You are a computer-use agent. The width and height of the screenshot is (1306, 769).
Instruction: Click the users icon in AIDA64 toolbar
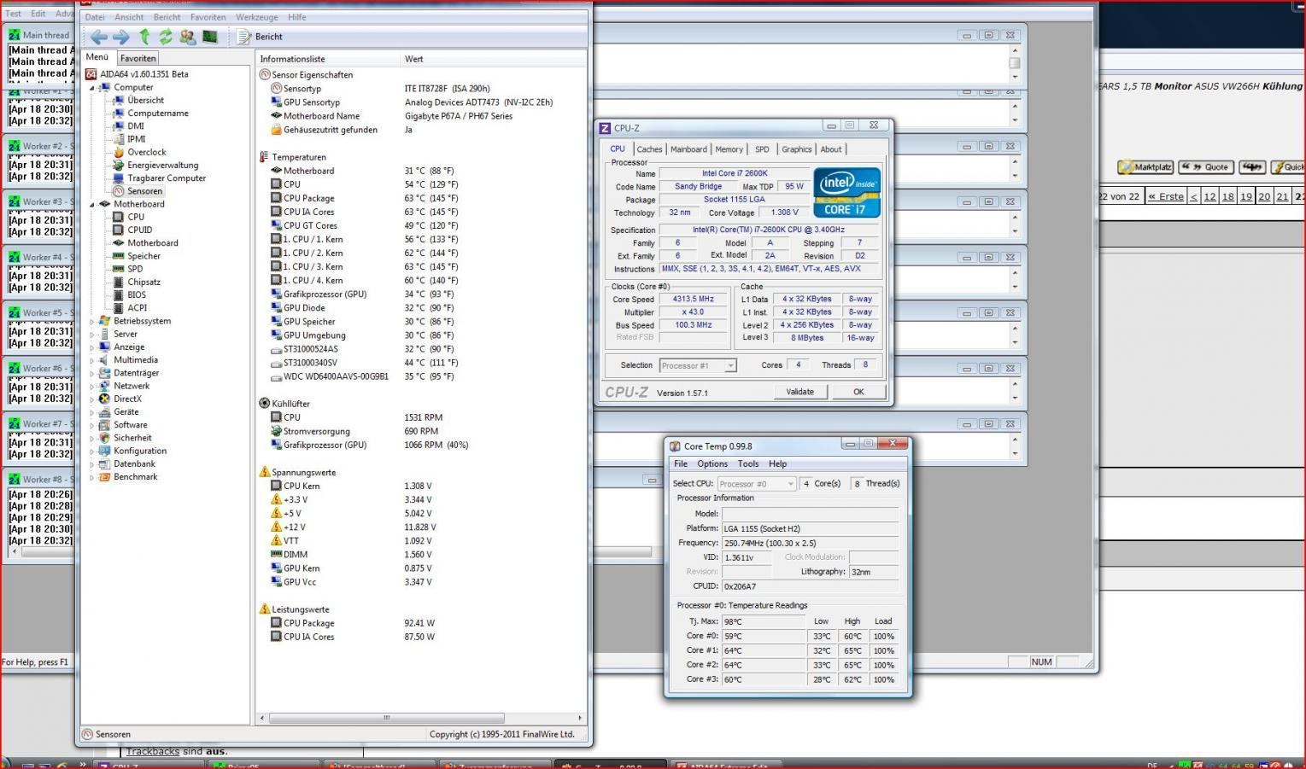click(x=188, y=37)
